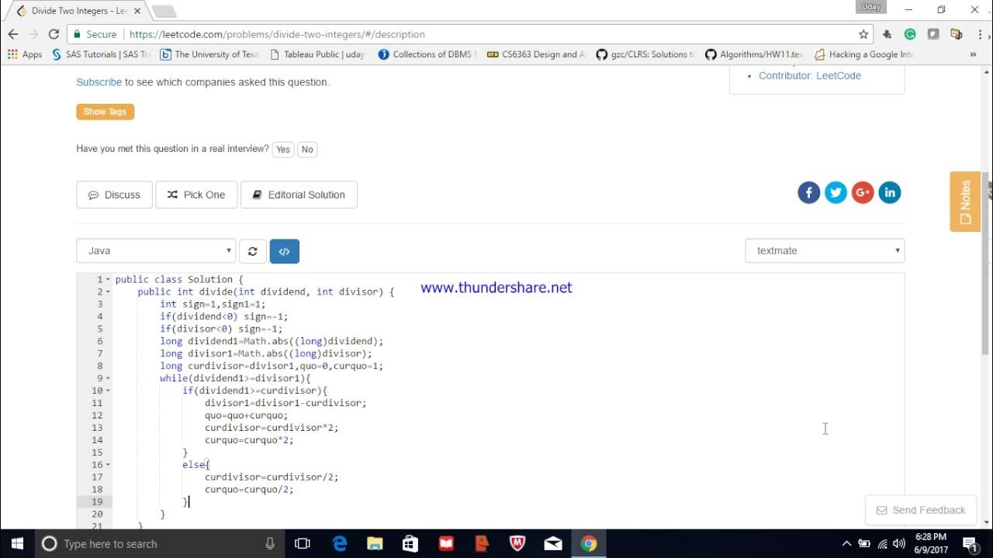Answer No to real interview question
Image resolution: width=993 pixels, height=558 pixels.
(x=307, y=150)
